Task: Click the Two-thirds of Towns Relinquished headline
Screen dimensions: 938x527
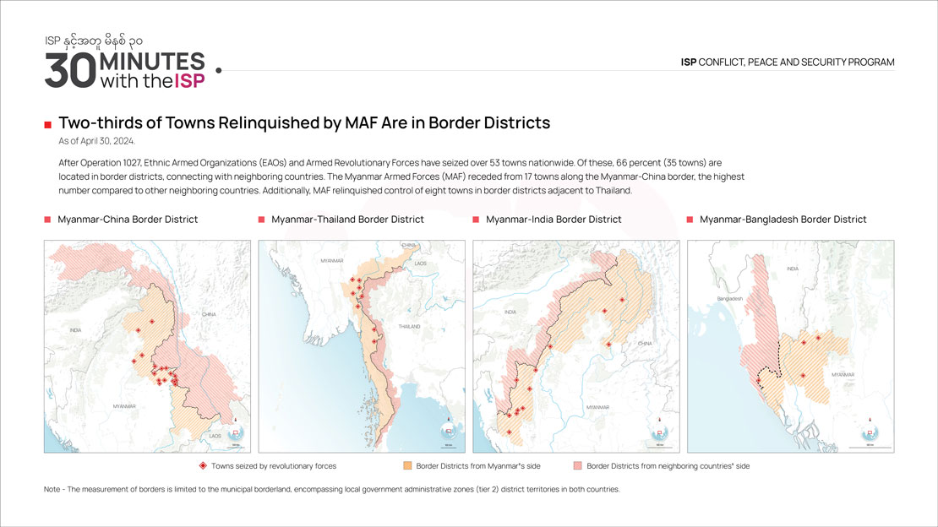Action: click(304, 123)
